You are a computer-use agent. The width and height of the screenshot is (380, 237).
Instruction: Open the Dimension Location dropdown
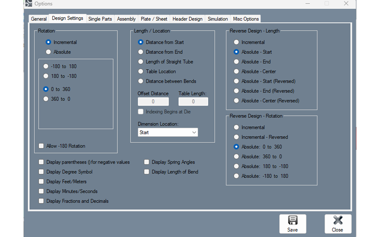[x=168, y=132]
